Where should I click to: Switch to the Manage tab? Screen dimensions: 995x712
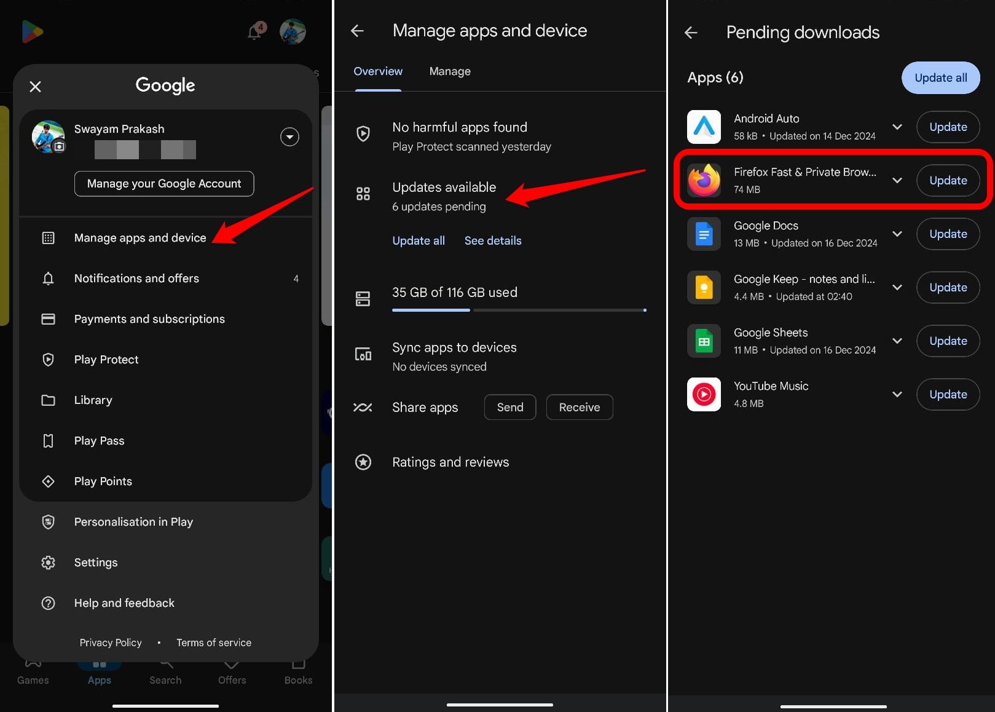(450, 71)
